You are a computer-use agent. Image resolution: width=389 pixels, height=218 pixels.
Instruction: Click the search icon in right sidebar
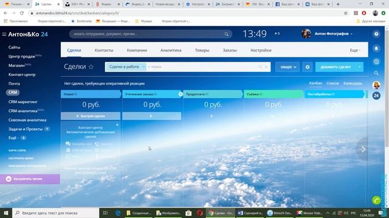pos(376,73)
